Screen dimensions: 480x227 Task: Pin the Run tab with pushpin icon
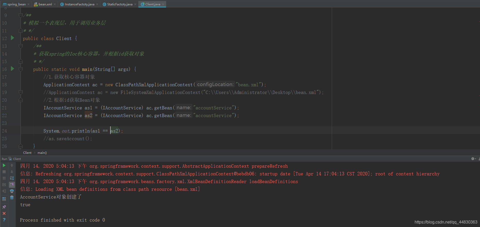(4, 207)
